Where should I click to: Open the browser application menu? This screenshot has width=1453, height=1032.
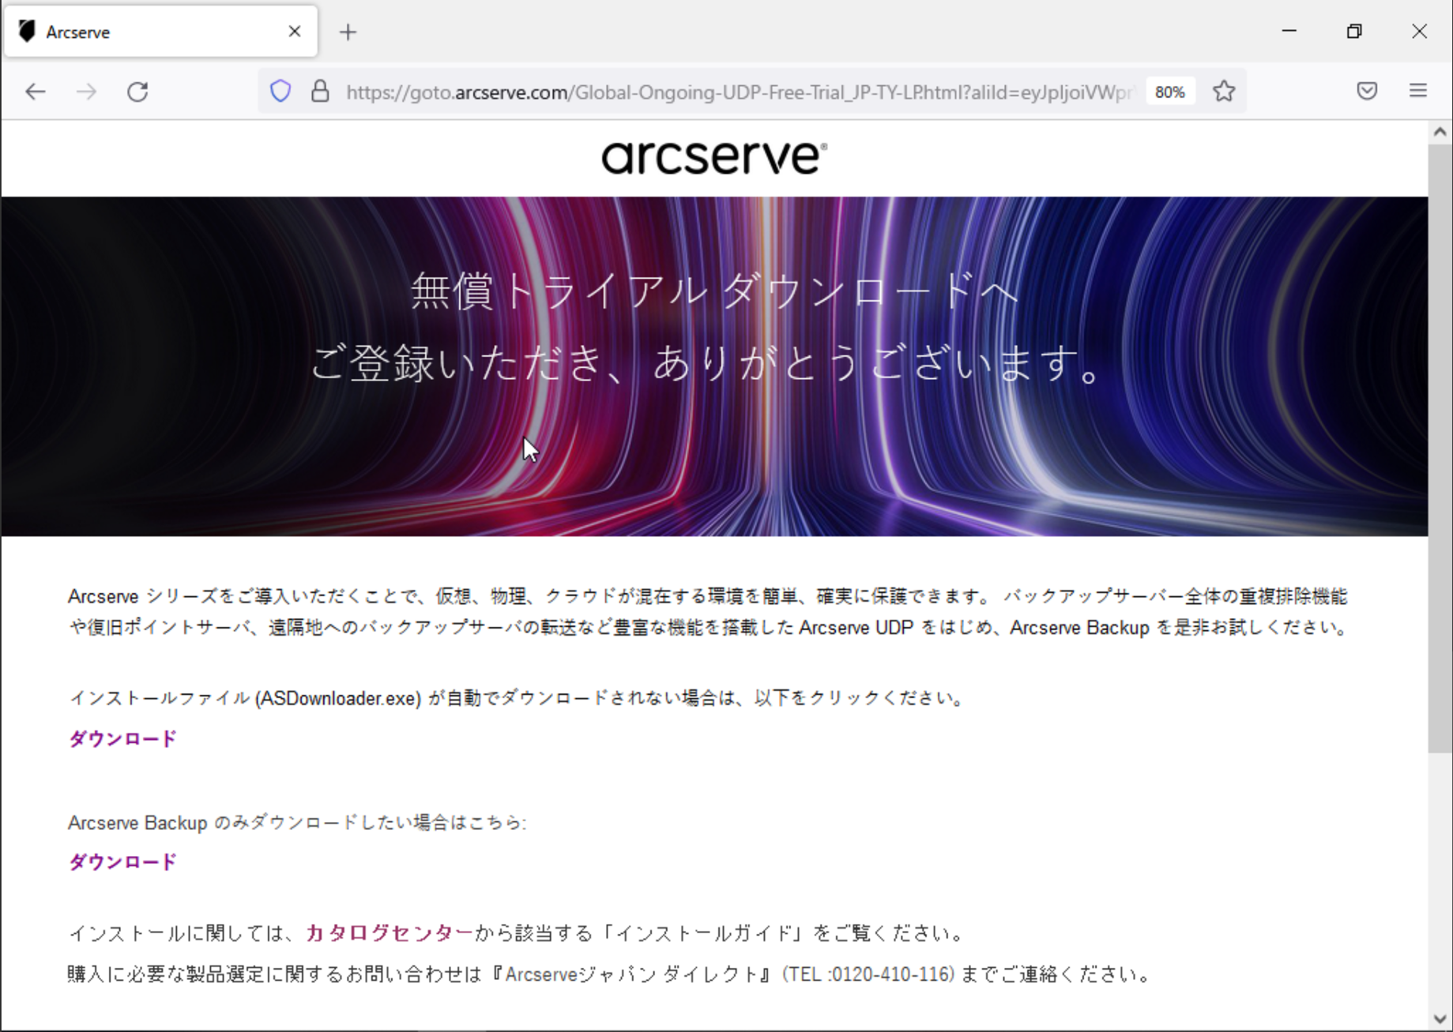pos(1416,90)
